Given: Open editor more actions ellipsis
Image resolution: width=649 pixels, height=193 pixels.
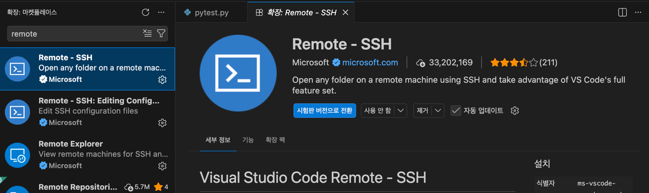Looking at the screenshot, I should (638, 12).
